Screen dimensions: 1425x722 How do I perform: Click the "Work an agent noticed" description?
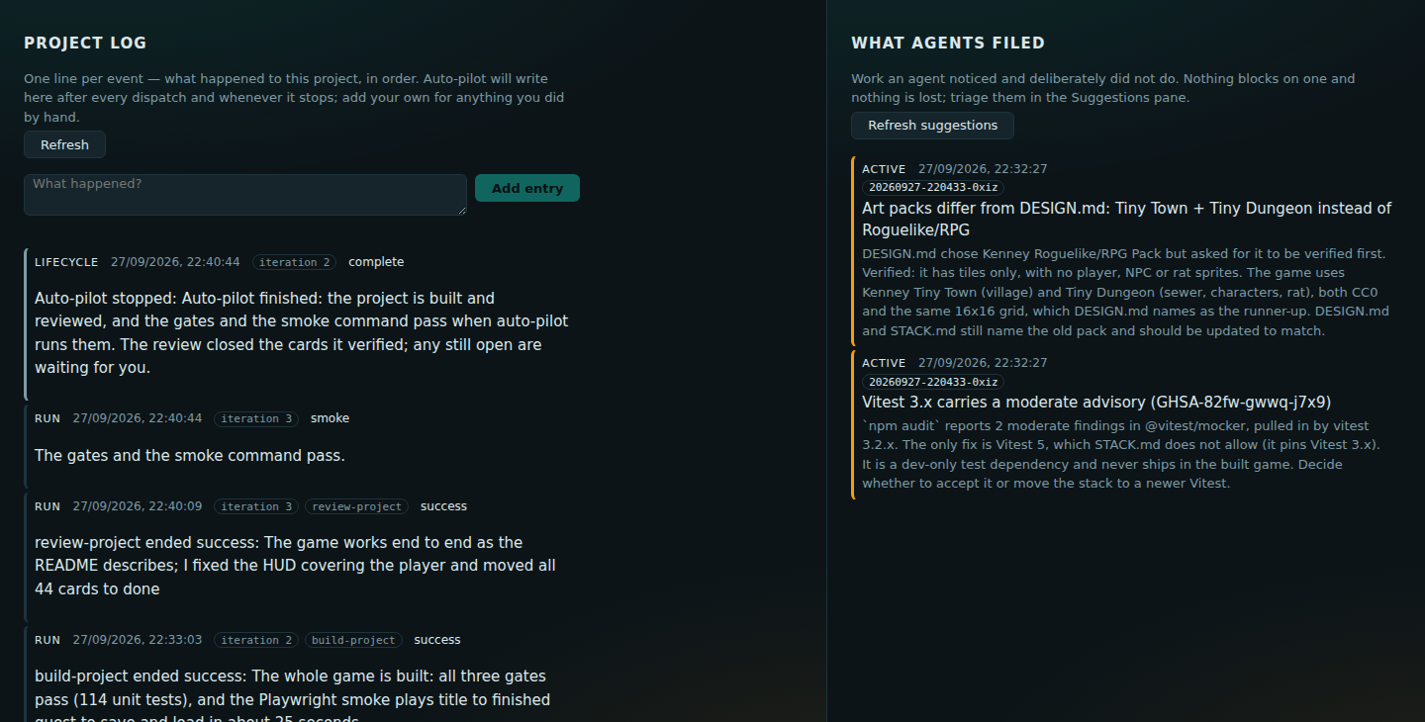pyautogui.click(x=1103, y=88)
